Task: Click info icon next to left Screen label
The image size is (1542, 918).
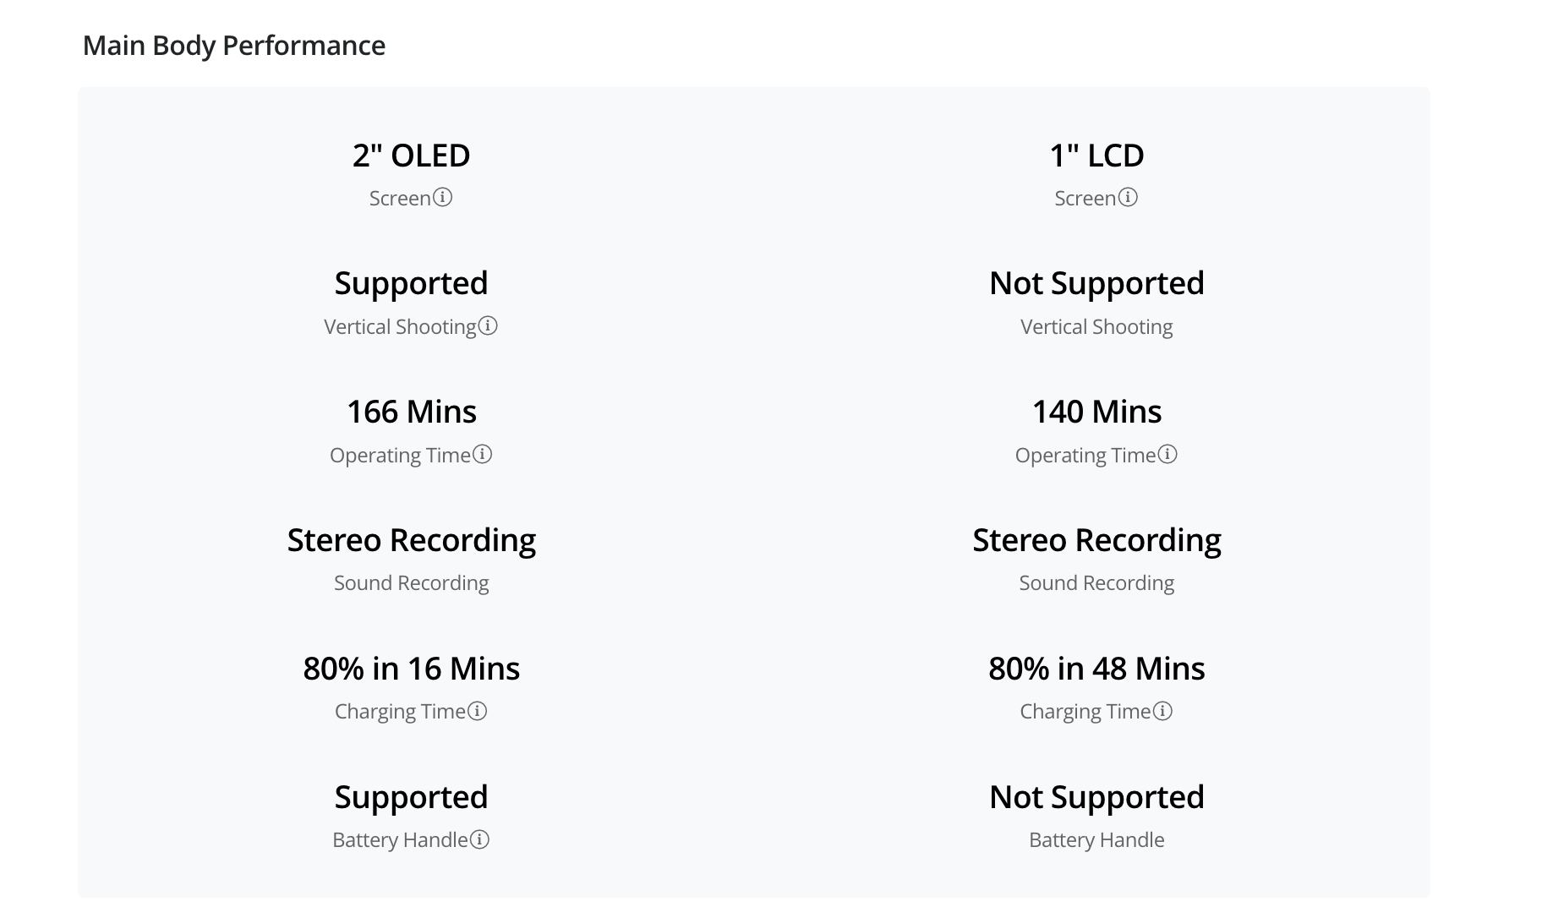Action: click(x=443, y=197)
